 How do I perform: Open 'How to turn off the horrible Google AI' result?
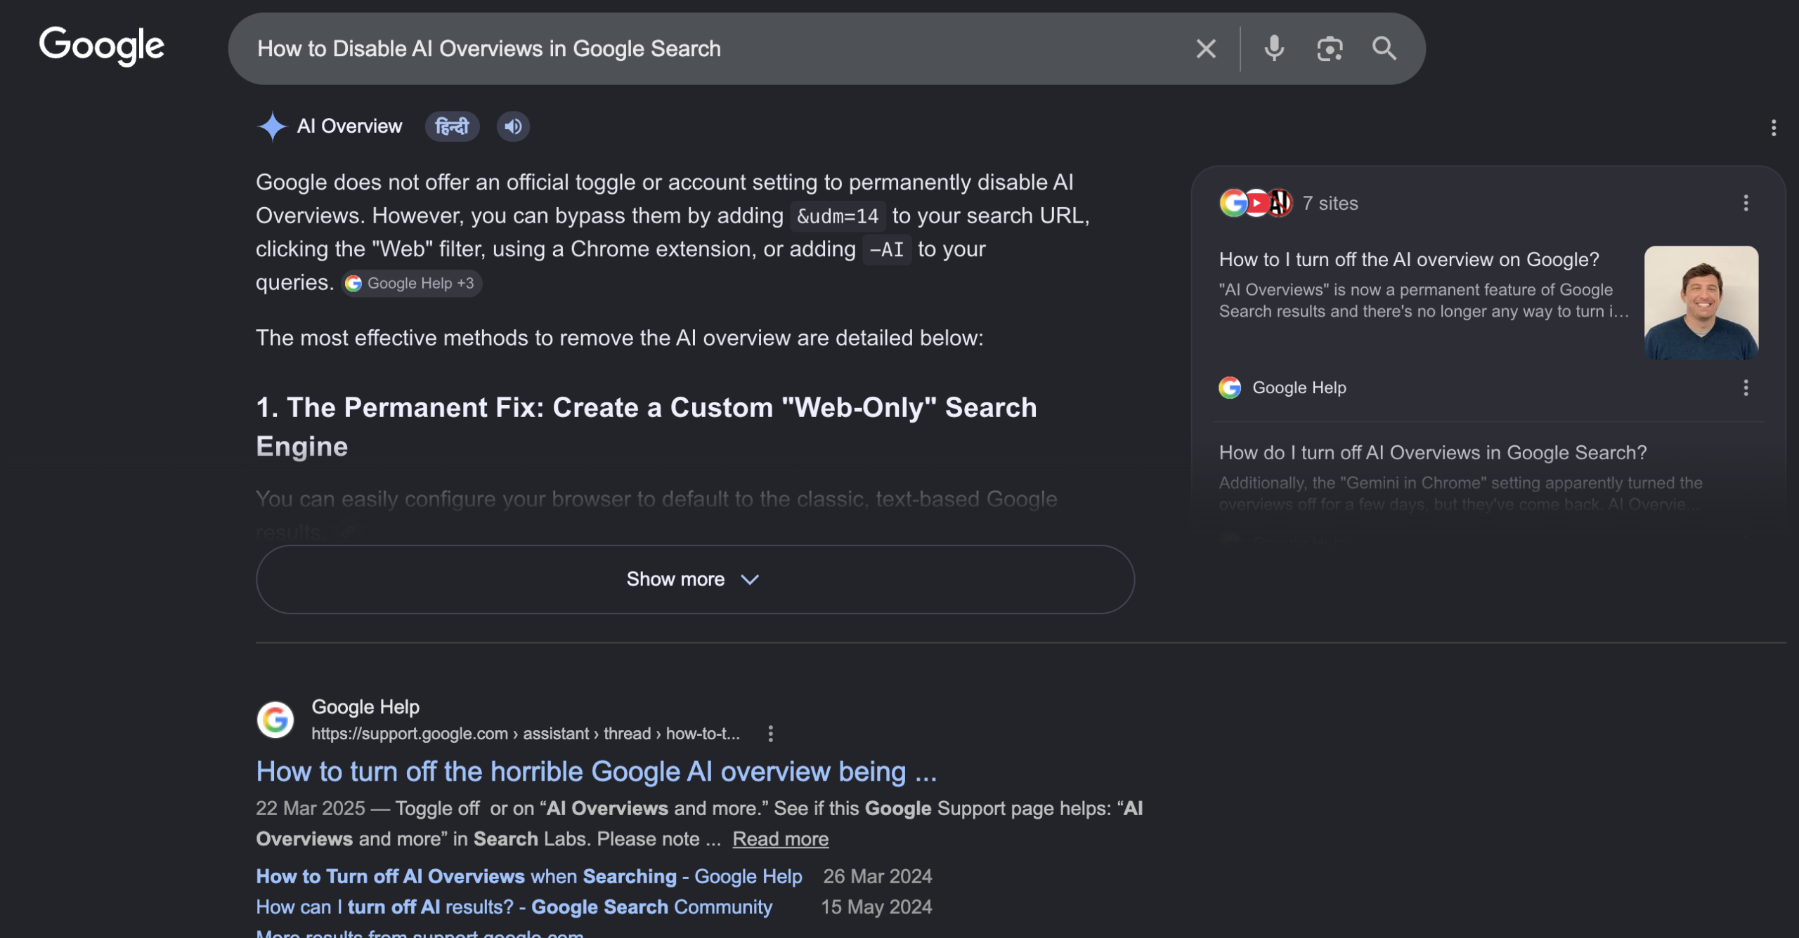[596, 772]
